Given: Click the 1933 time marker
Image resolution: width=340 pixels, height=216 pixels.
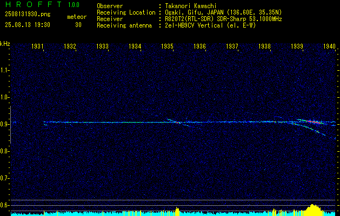Looking at the screenshot, I should click(x=102, y=46).
